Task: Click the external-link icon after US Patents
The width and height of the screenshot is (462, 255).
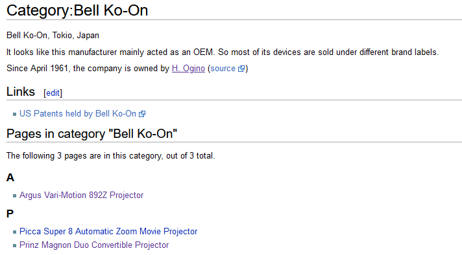Action: [x=142, y=114]
